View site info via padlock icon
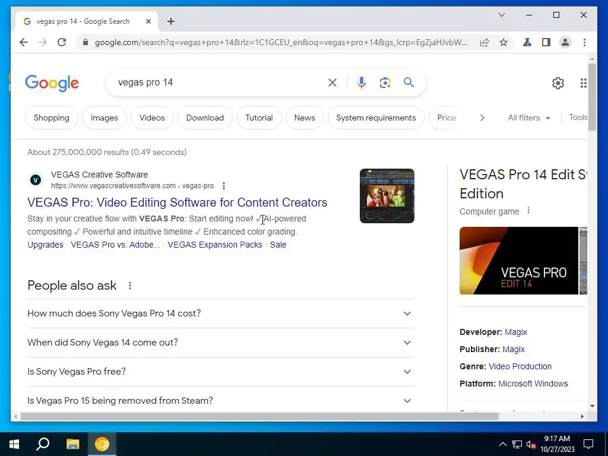608x456 pixels. pyautogui.click(x=85, y=42)
